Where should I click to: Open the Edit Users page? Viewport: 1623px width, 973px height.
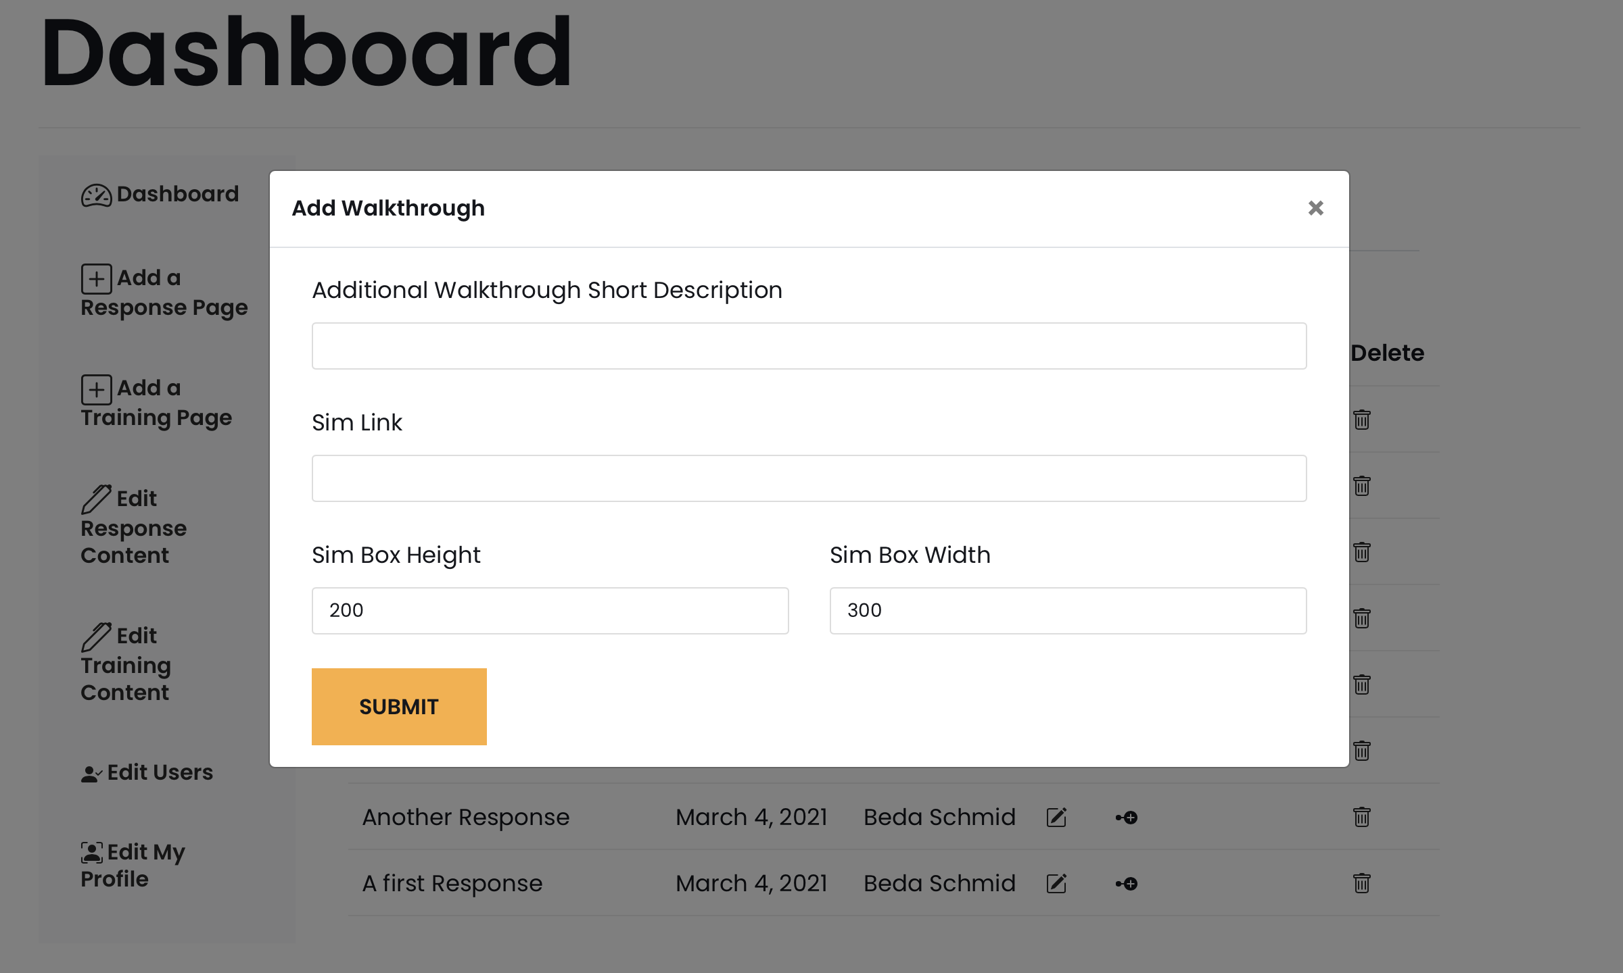point(147,772)
